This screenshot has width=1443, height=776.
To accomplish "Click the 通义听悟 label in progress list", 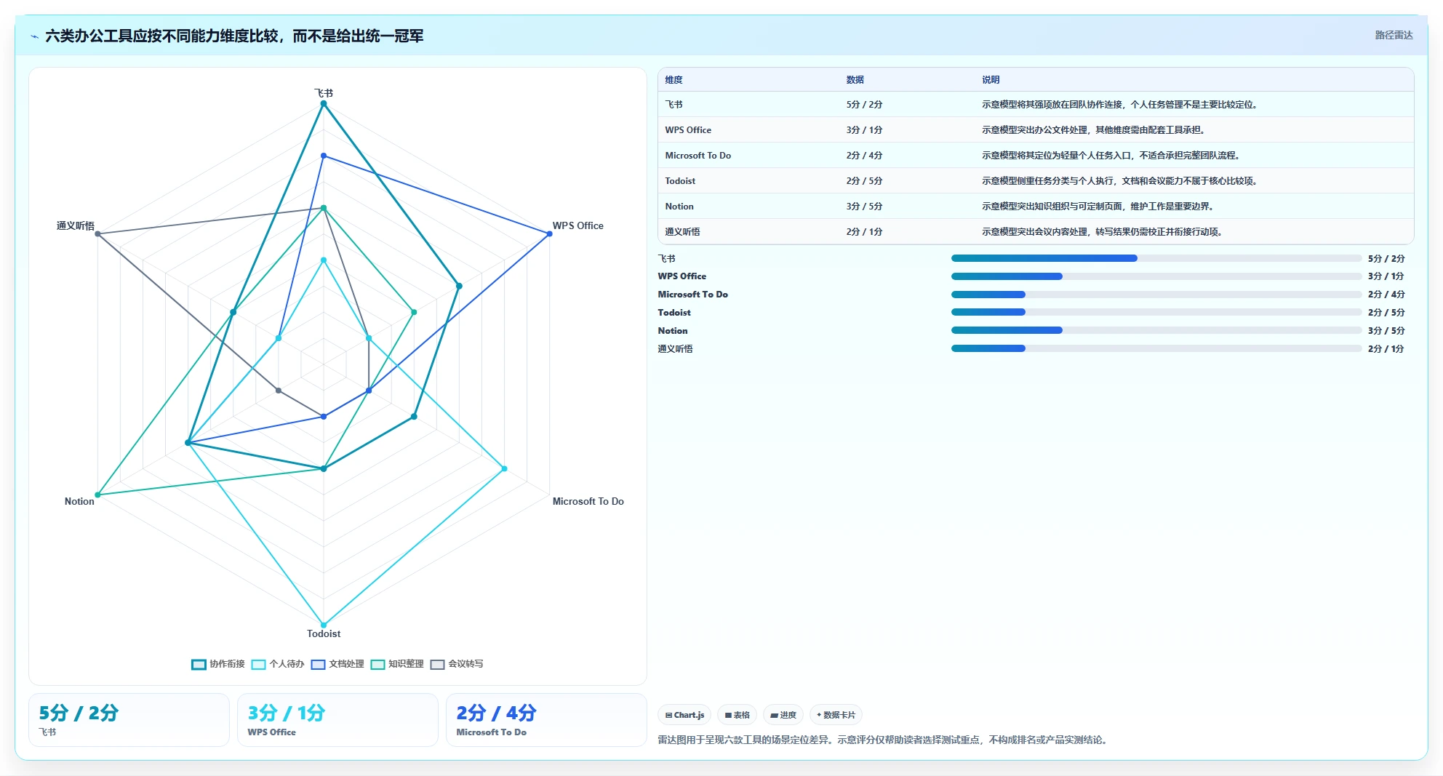I will pyautogui.click(x=675, y=349).
